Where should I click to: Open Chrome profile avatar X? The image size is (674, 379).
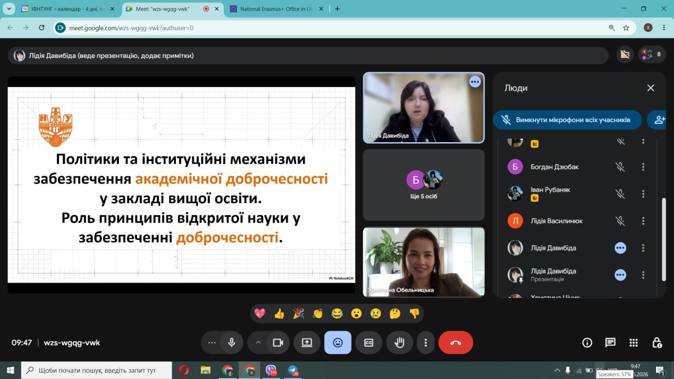pyautogui.click(x=648, y=28)
